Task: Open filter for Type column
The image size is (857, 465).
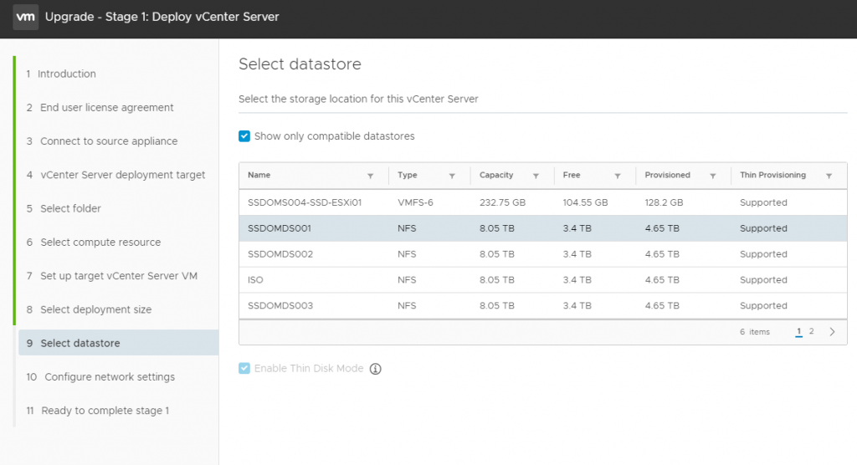Action: [x=452, y=176]
